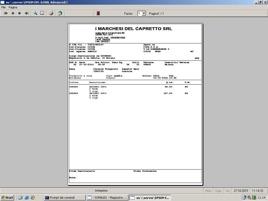Click the 'Q.ta'' column header
This screenshot has width=268, height=201.
point(170,82)
